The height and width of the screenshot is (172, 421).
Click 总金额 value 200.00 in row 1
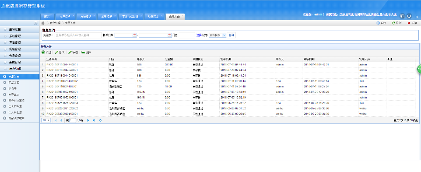click(169, 64)
